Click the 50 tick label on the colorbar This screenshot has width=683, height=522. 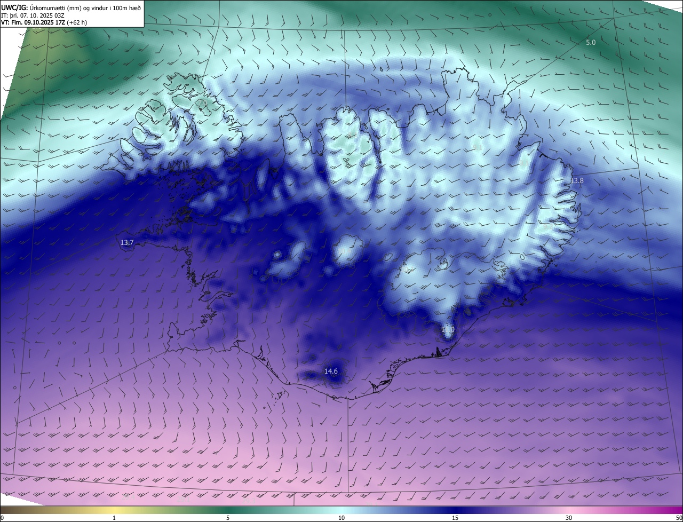tap(679, 518)
